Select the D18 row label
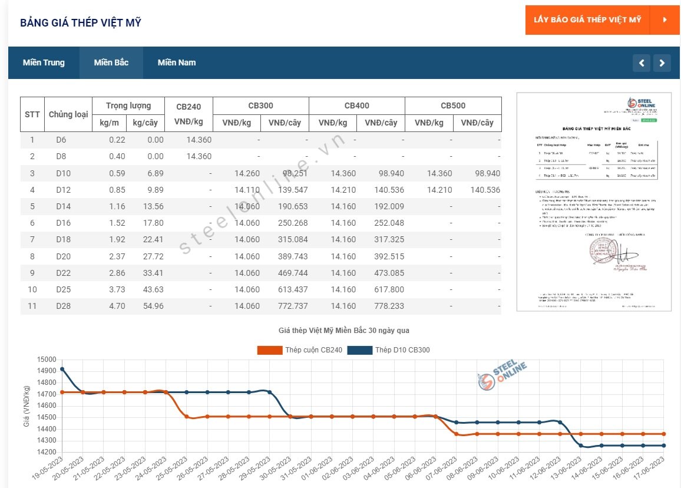 click(x=64, y=239)
